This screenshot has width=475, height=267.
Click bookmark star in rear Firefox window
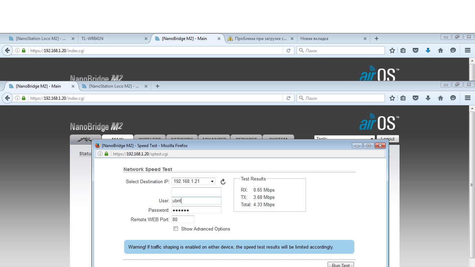392,50
